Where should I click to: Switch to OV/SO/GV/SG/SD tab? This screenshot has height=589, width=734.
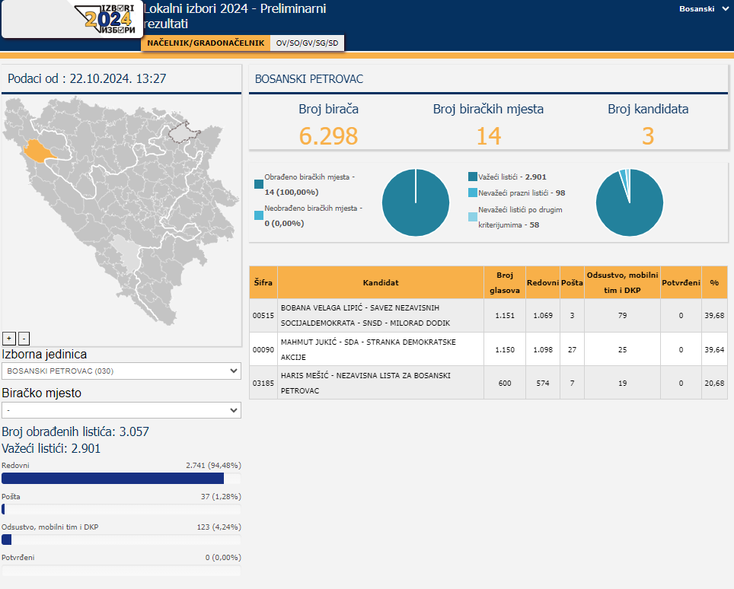coord(307,43)
